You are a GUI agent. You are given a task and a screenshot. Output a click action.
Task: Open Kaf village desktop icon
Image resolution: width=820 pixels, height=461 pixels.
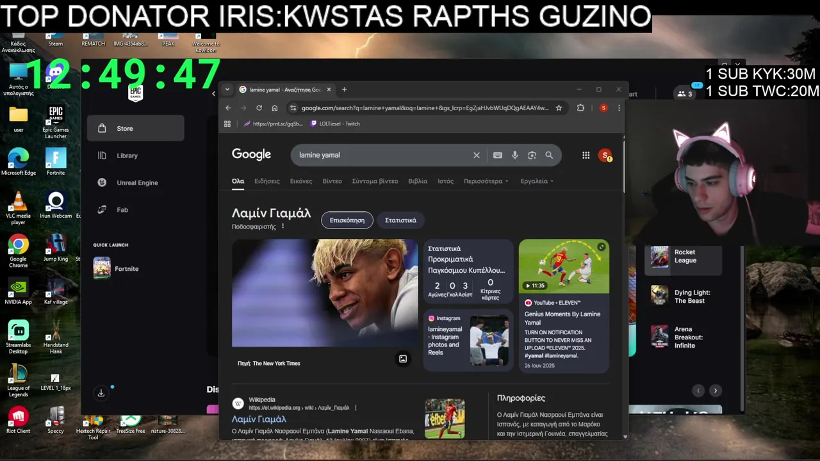coord(56,291)
